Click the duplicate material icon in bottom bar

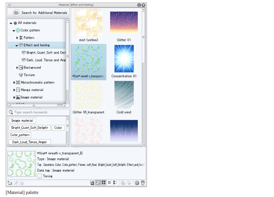tap(21, 183)
